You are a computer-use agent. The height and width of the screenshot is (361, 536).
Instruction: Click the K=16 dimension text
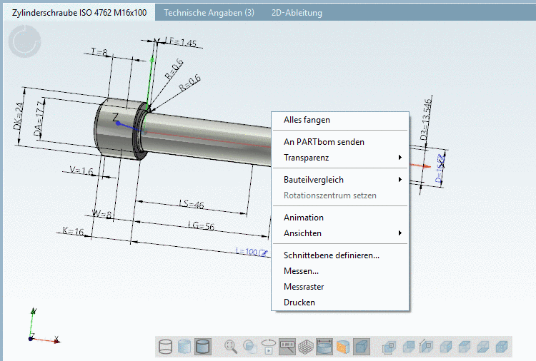73,231
